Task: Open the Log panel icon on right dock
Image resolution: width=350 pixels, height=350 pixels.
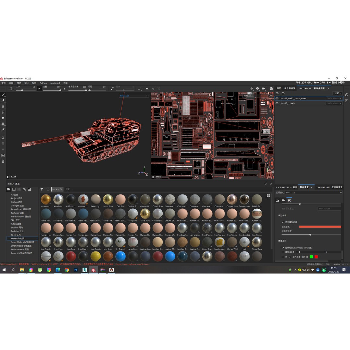Action: pyautogui.click(x=347, y=101)
